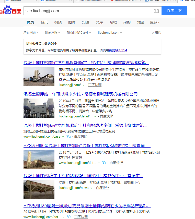Screen dimensions: 195x219
Task: Click the date text 2019年1月11日
Action: [x=70, y=101]
